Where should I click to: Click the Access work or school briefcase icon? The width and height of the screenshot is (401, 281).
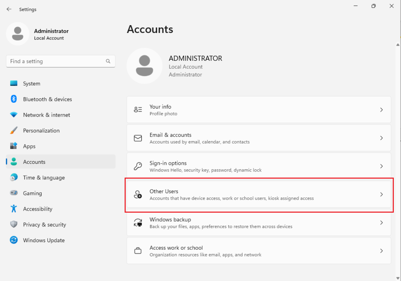[x=138, y=250]
